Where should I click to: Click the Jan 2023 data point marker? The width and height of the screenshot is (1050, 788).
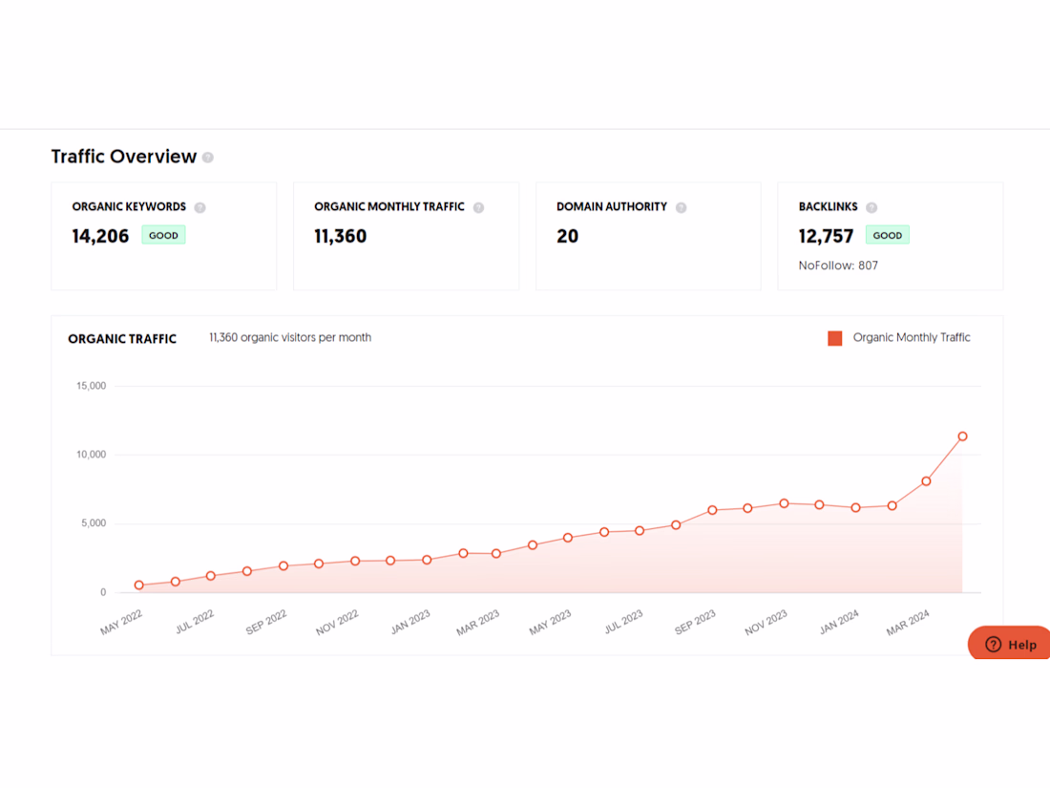(x=427, y=560)
